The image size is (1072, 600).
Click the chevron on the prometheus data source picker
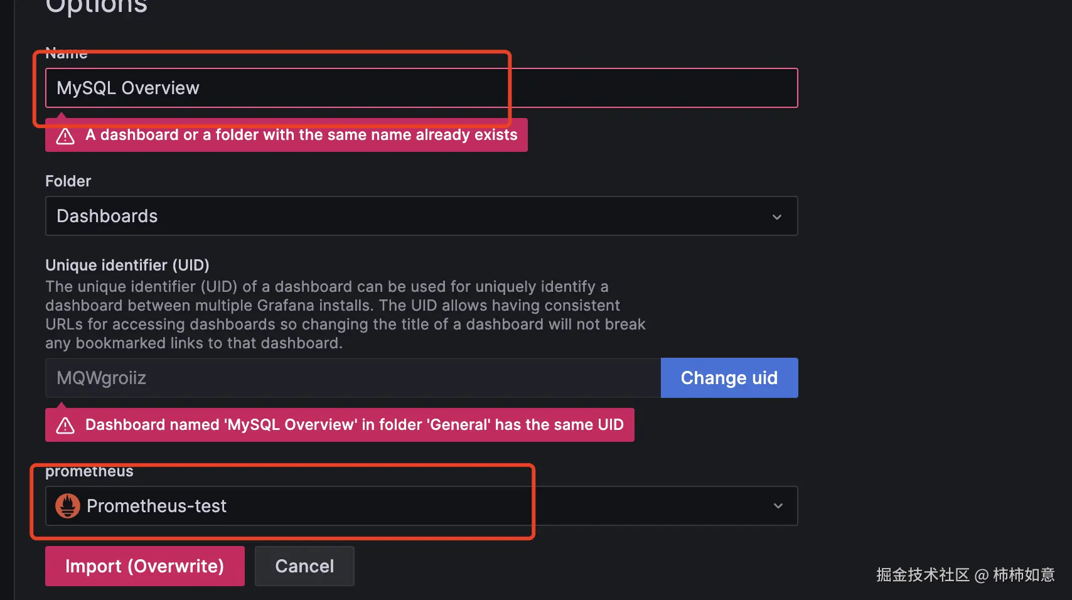[x=778, y=505]
